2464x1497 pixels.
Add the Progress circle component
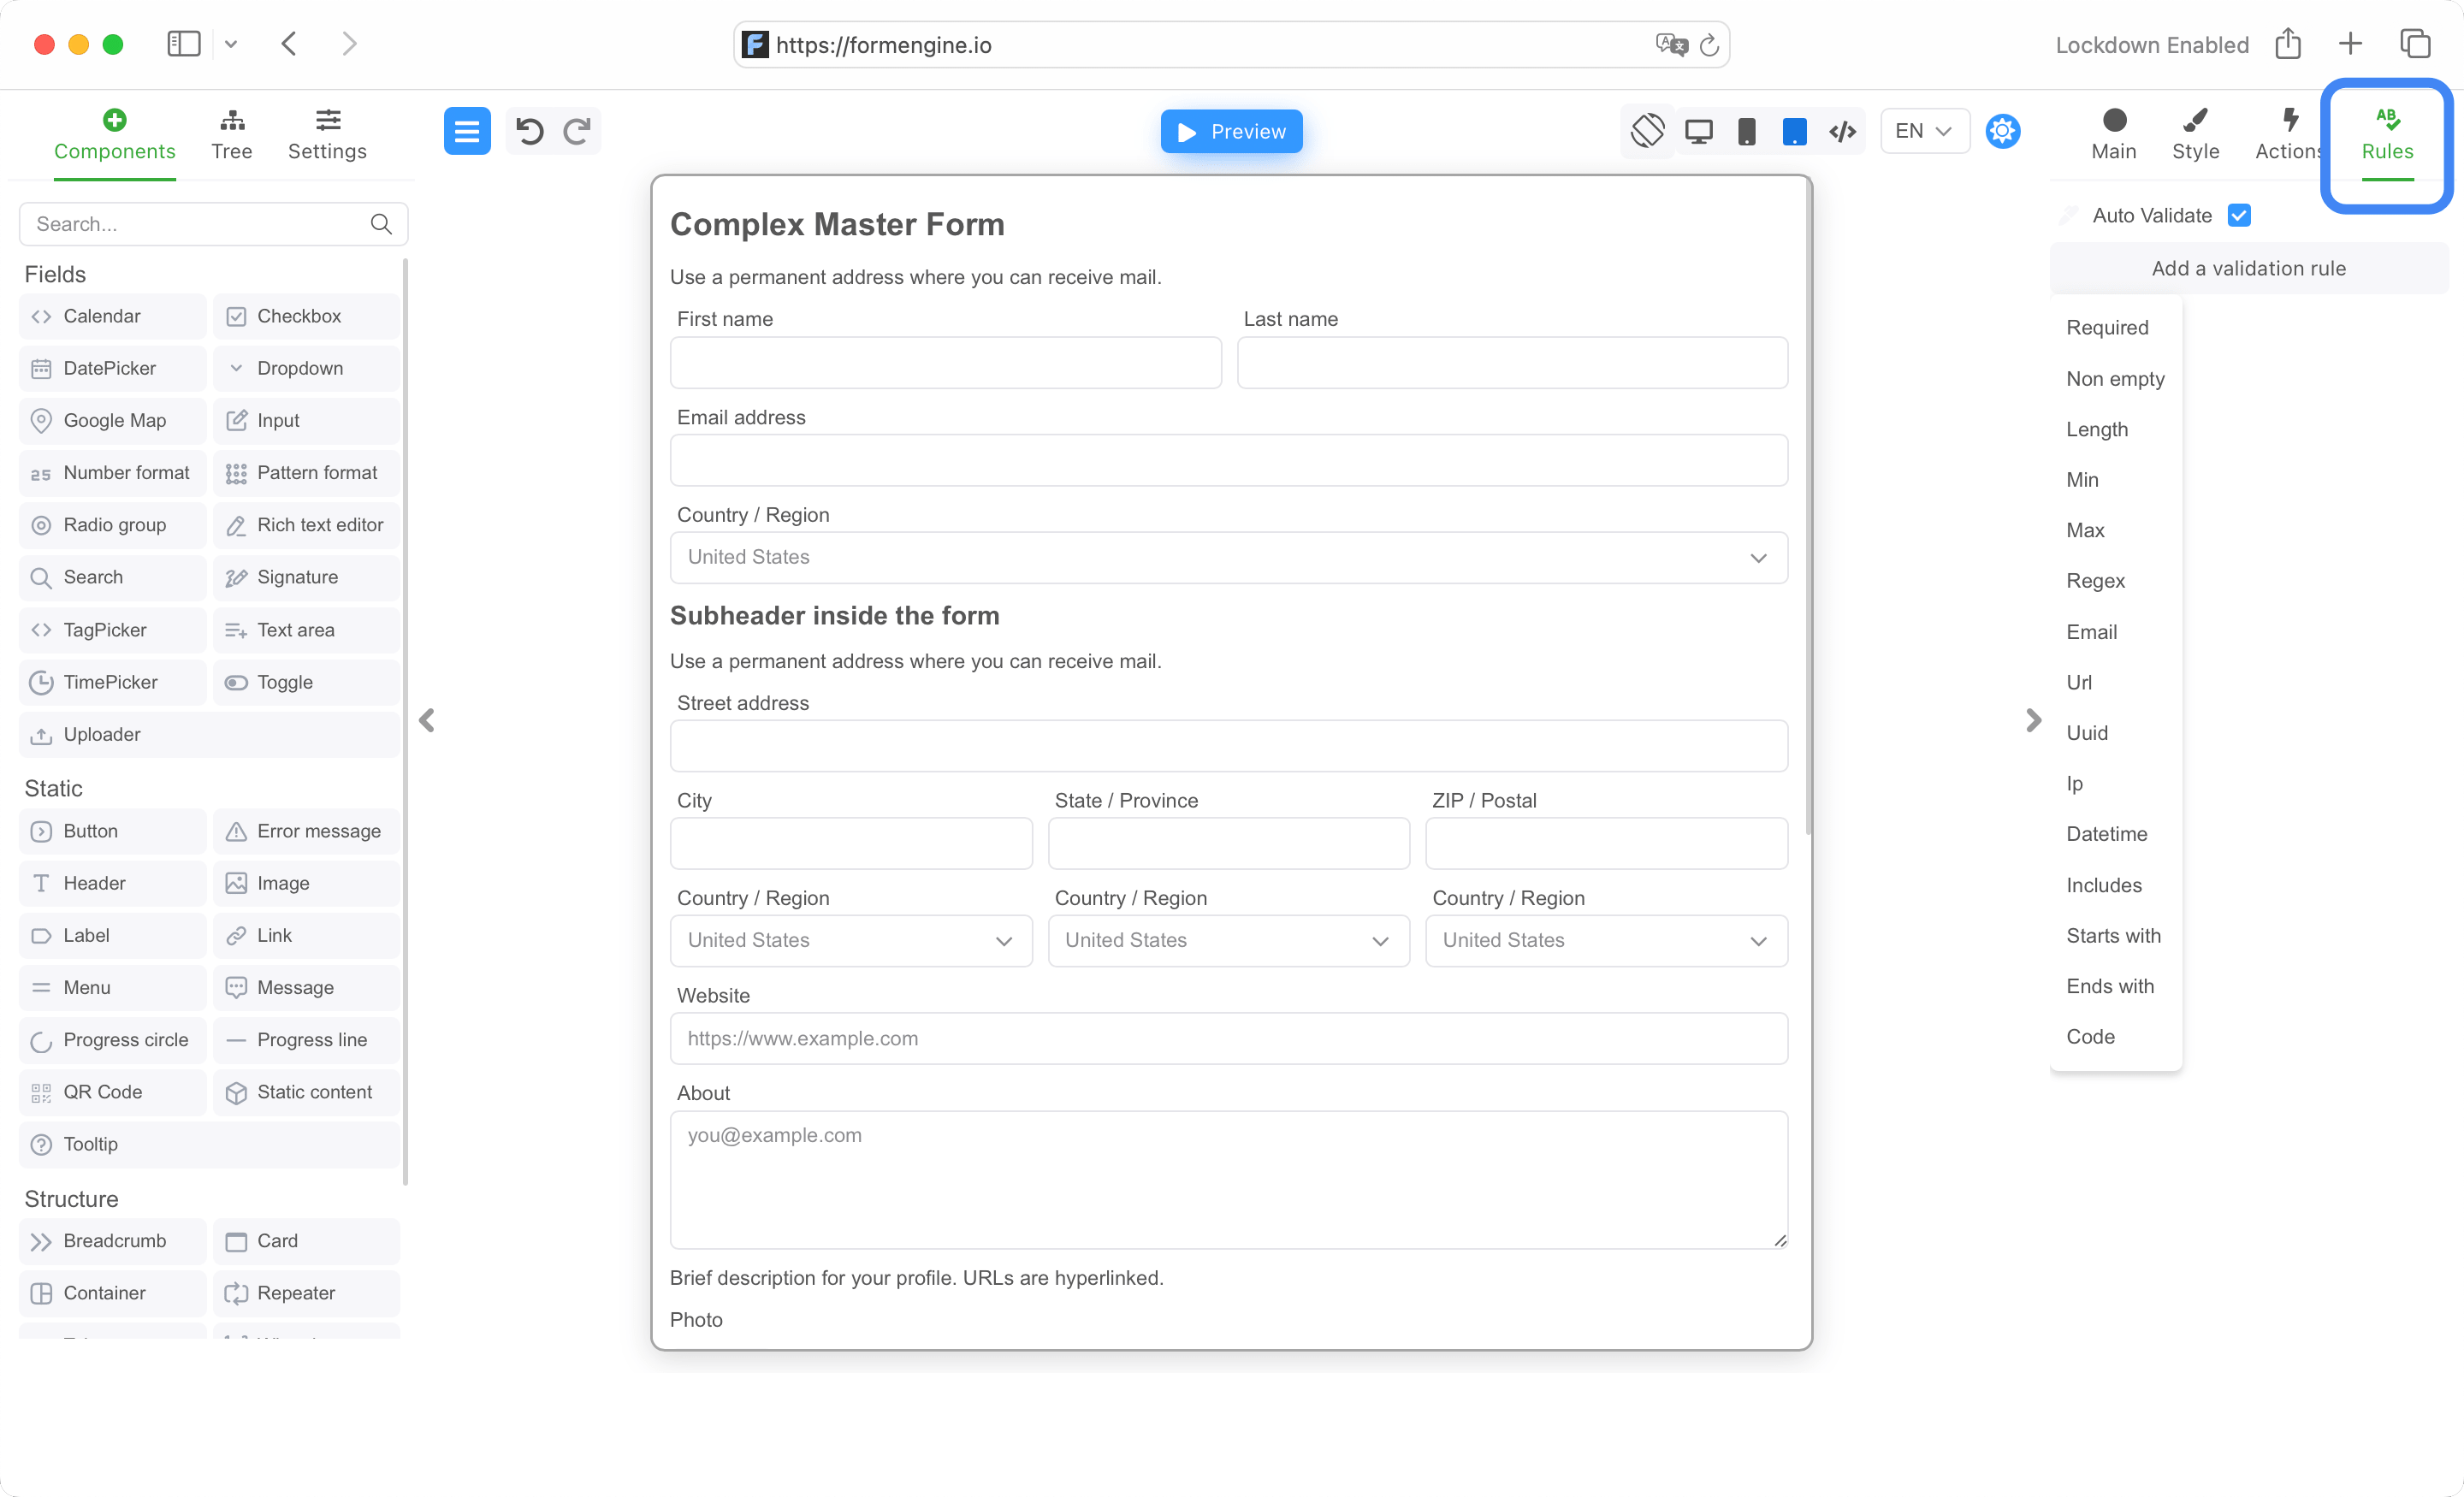point(112,1040)
